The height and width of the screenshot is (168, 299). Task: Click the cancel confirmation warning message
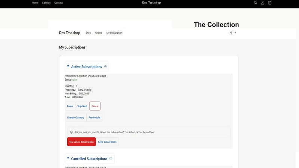tap(114, 132)
